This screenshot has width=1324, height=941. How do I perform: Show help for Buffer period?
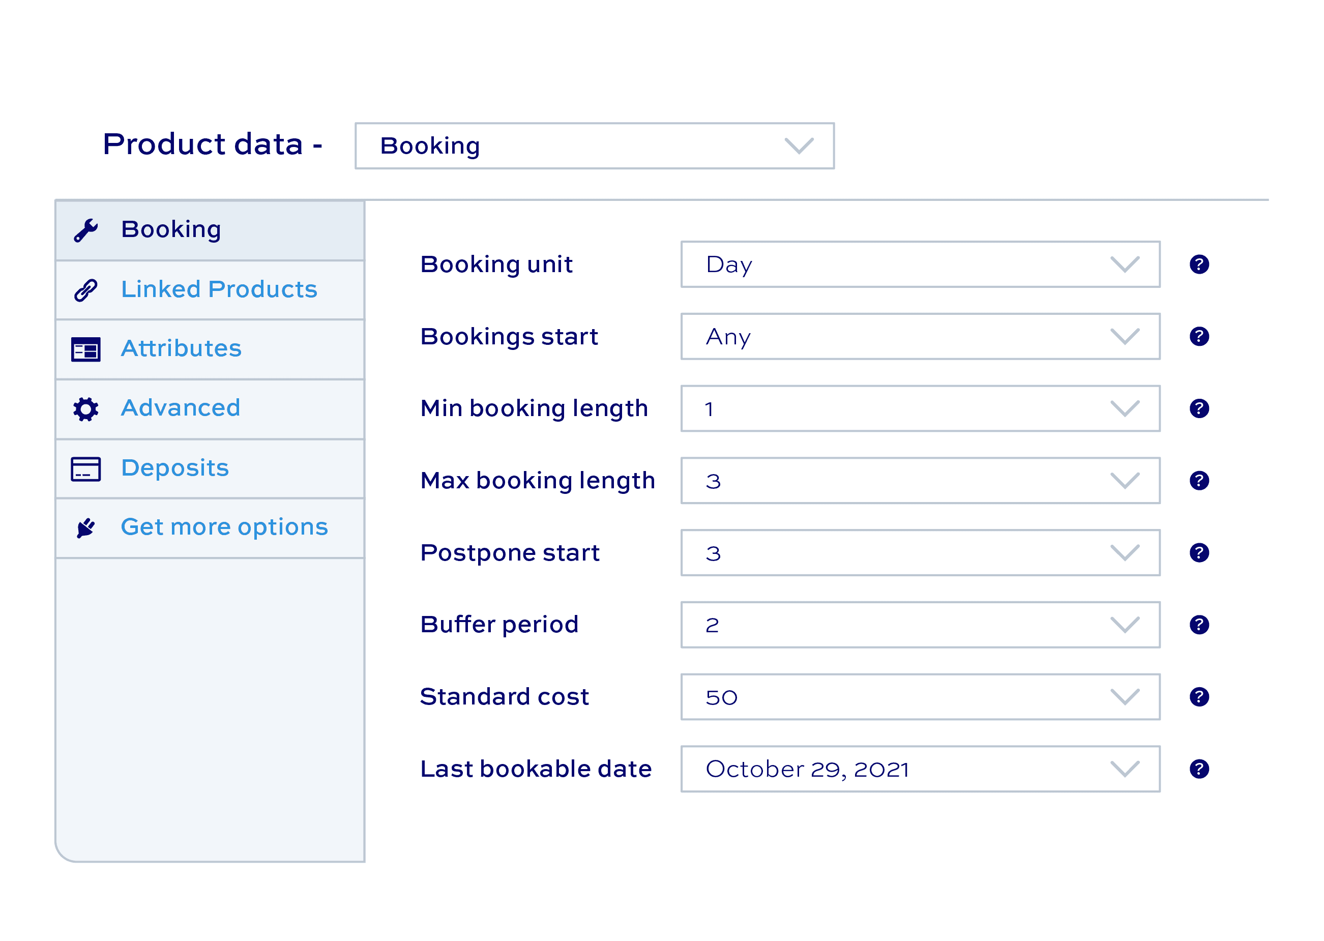click(x=1199, y=625)
